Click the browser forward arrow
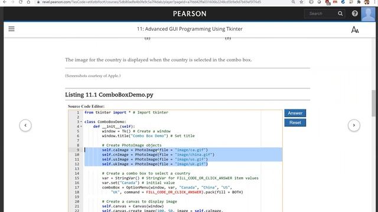This screenshot has height=212, width=378. 12,2
